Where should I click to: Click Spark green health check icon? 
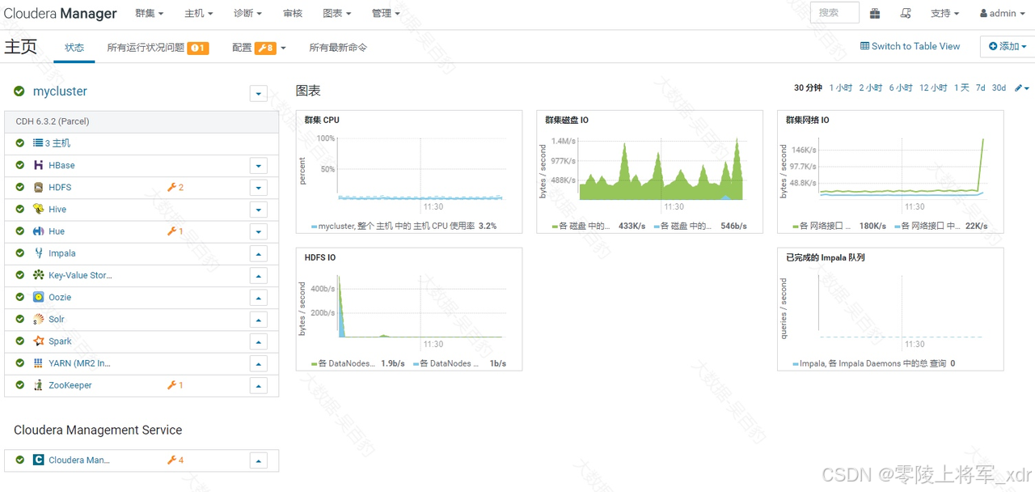[x=20, y=341]
